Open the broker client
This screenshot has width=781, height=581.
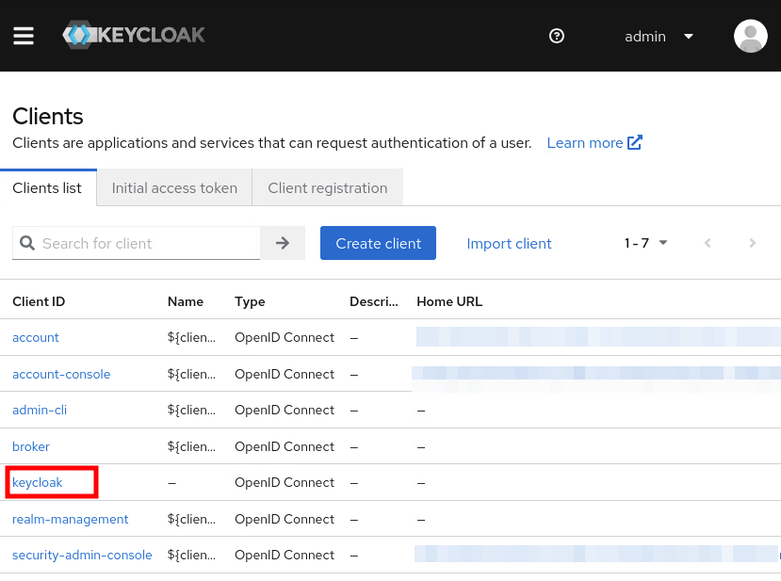tap(31, 447)
